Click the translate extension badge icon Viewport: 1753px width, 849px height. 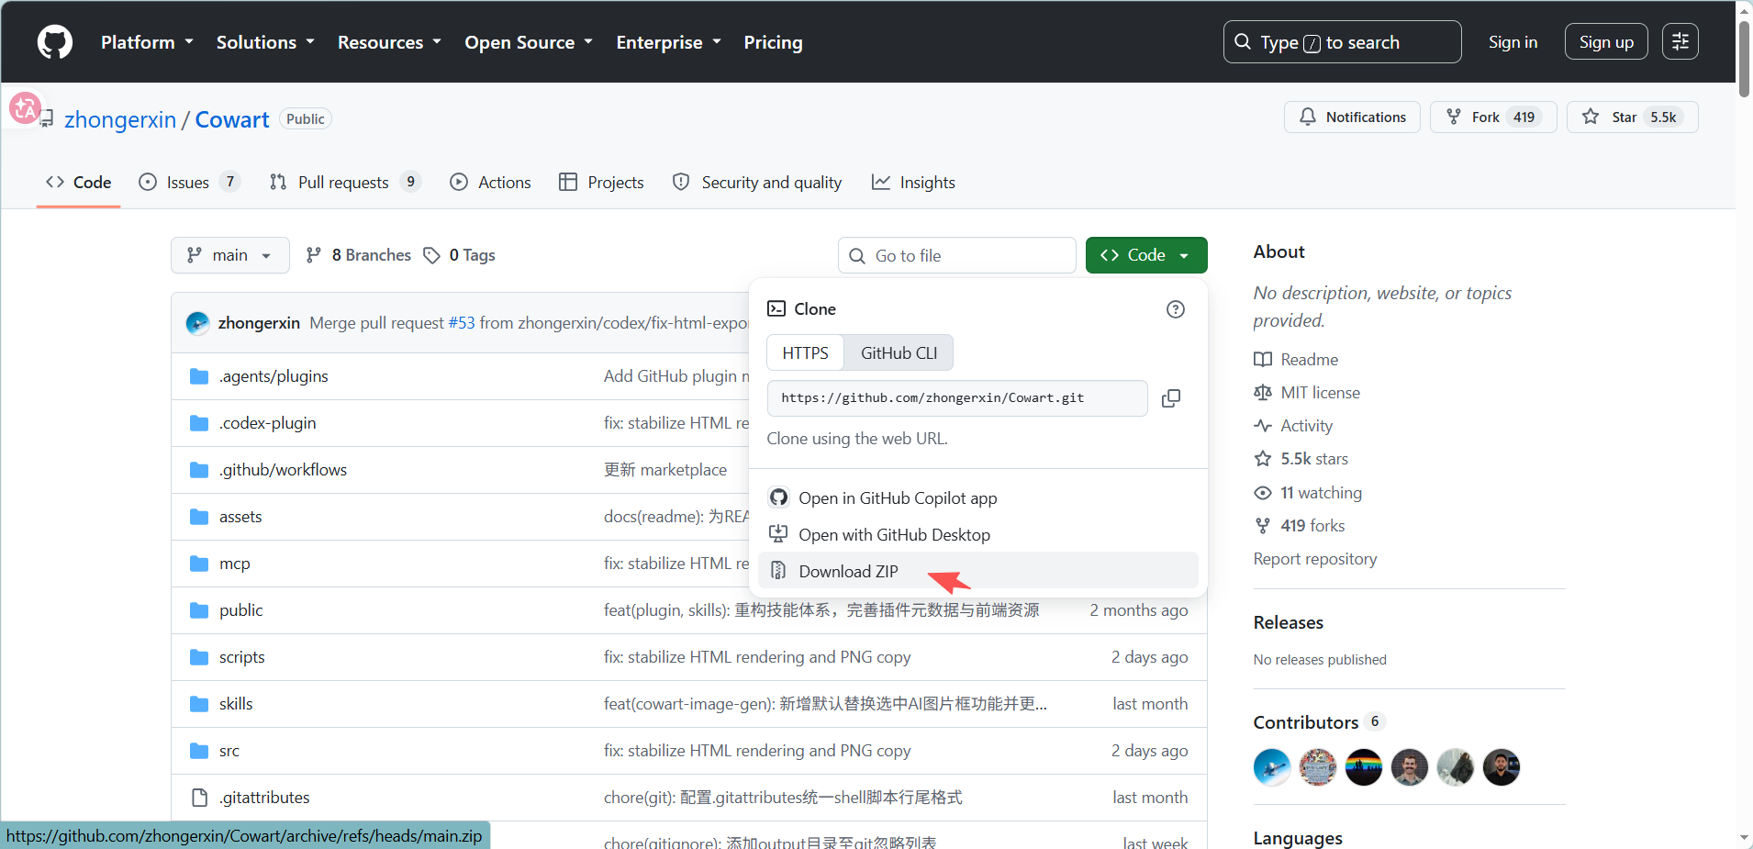[x=26, y=108]
